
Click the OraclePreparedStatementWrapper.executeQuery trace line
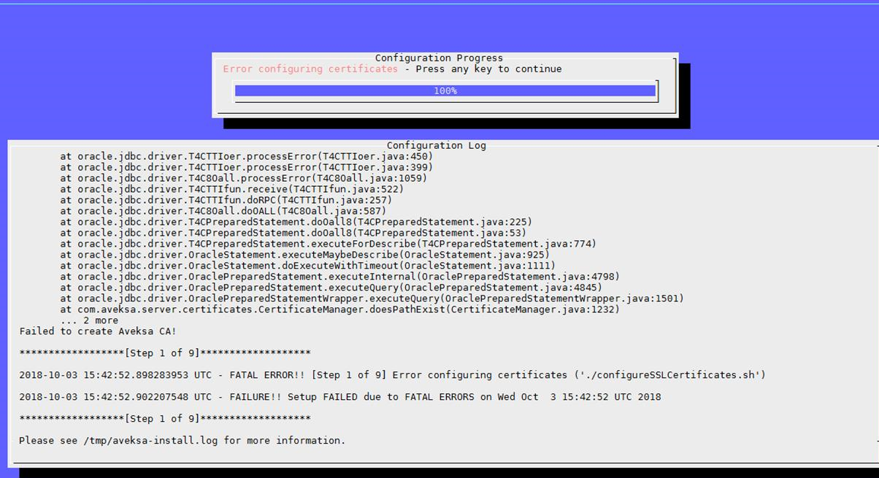tap(372, 298)
